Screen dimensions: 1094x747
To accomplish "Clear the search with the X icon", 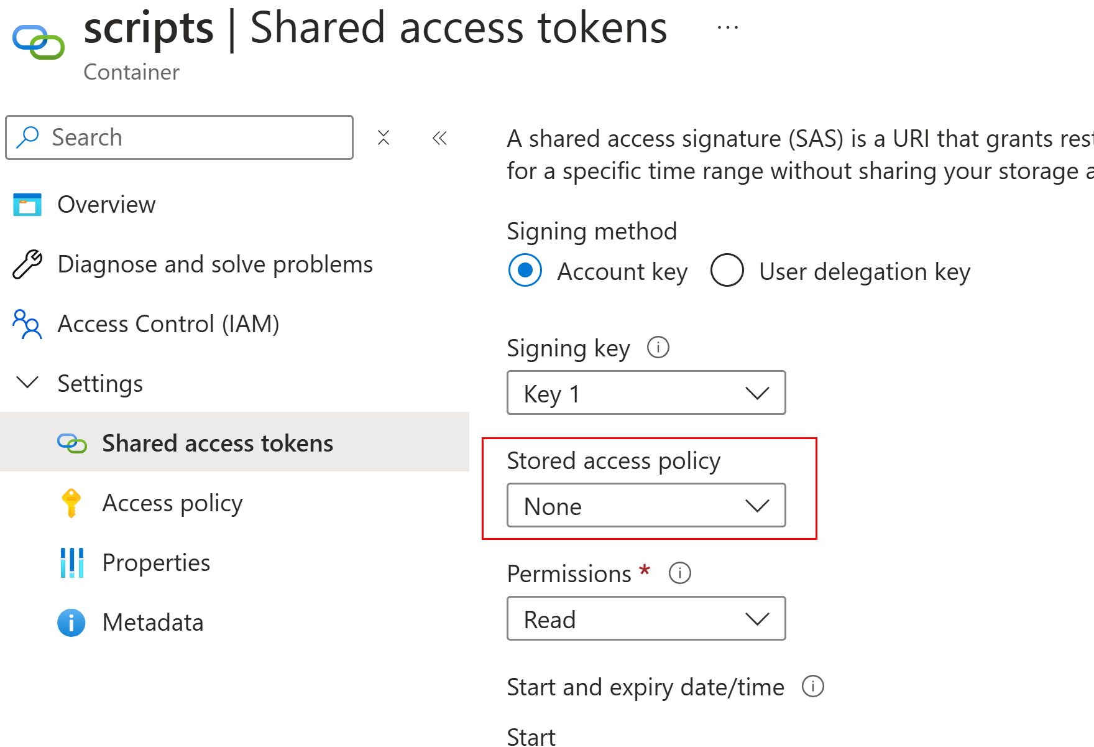I will 384,137.
